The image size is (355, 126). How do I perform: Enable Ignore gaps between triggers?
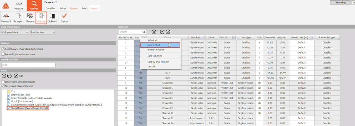coord(3,81)
